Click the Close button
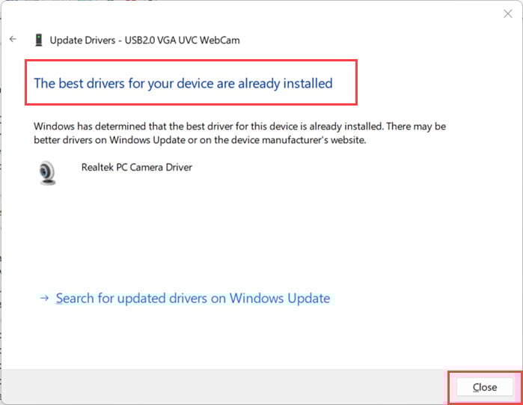Screen dimensions: 523x405 (x=485, y=387)
